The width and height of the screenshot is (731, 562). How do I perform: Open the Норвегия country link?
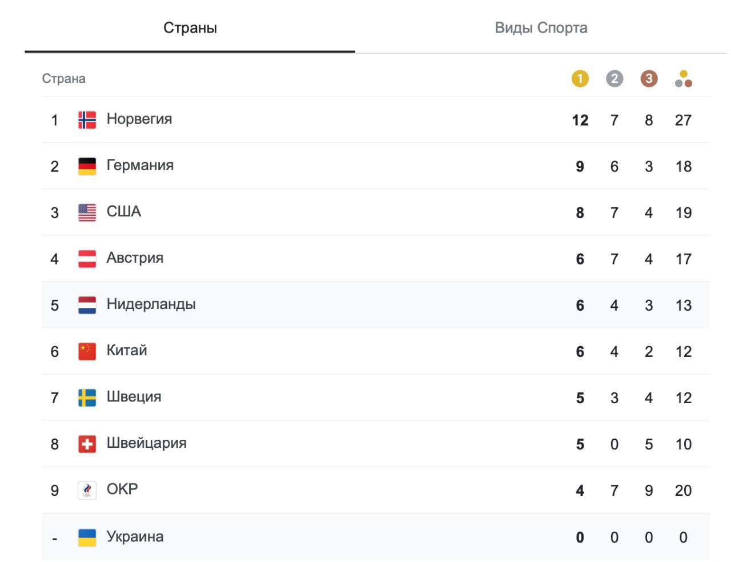(139, 119)
